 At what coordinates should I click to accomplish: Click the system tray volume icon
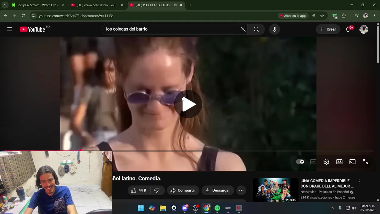(354, 208)
